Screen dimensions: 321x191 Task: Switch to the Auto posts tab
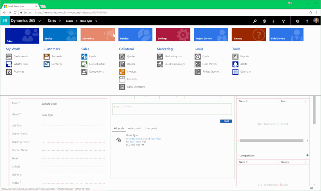point(134,128)
